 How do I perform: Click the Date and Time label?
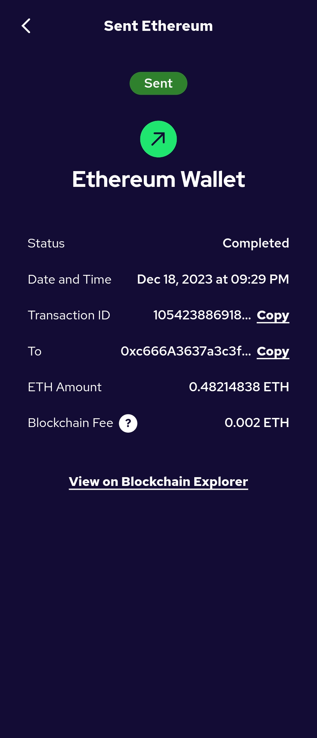point(69,279)
